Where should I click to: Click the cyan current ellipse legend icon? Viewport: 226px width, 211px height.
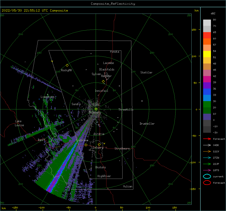[207, 176]
